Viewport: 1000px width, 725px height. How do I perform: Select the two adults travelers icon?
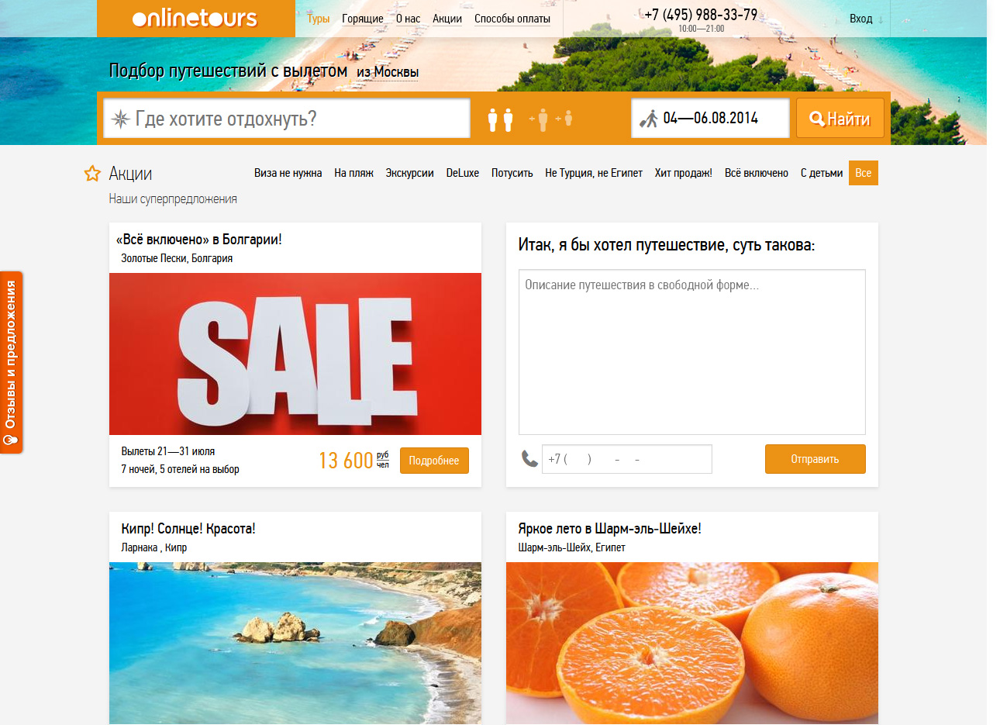(x=500, y=119)
